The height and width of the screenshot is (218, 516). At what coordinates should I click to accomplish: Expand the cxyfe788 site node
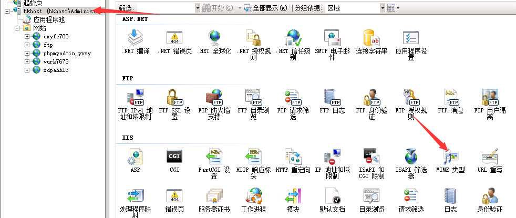pyautogui.click(x=27, y=36)
